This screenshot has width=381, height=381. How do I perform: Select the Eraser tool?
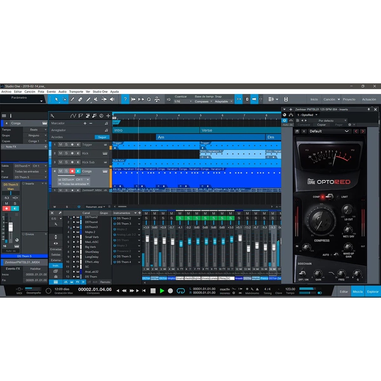coord(80,99)
